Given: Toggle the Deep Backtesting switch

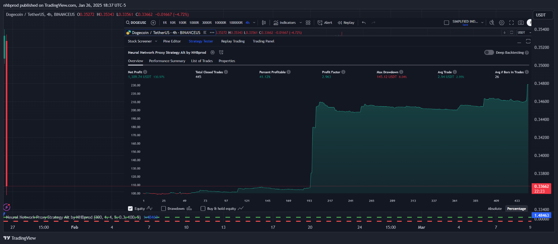Looking at the screenshot, I should (489, 53).
